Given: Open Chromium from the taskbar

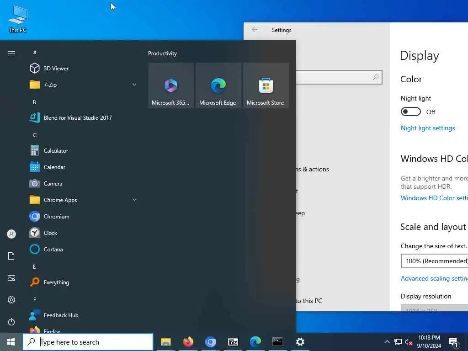Looking at the screenshot, I should [210, 342].
